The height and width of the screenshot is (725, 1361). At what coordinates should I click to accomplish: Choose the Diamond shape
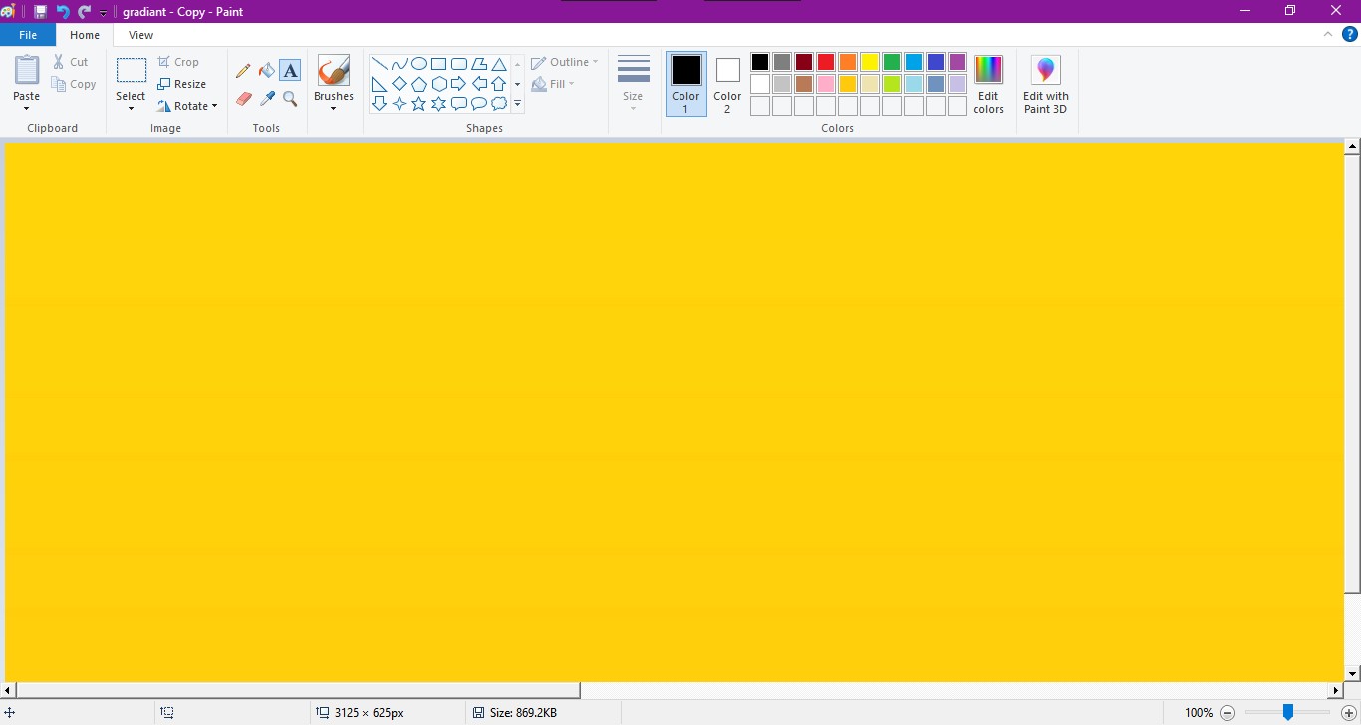pyautogui.click(x=399, y=84)
